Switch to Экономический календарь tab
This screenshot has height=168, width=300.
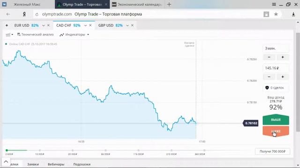click(137, 4)
